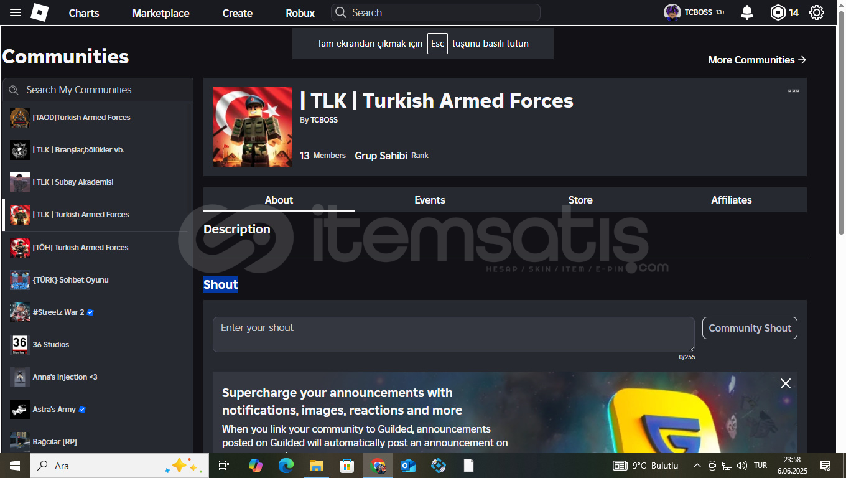Open Task View on the taskbar
This screenshot has height=478, width=846.
click(224, 466)
